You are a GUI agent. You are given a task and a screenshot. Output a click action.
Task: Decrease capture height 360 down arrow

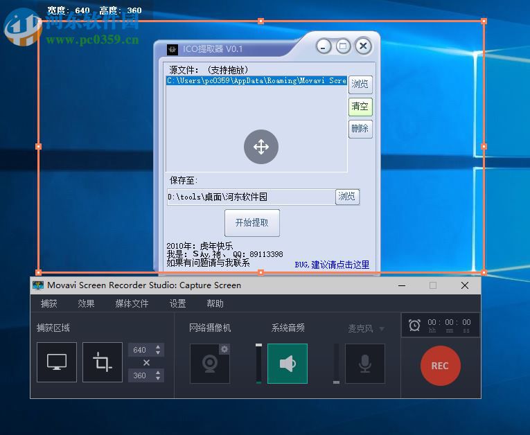click(x=158, y=378)
